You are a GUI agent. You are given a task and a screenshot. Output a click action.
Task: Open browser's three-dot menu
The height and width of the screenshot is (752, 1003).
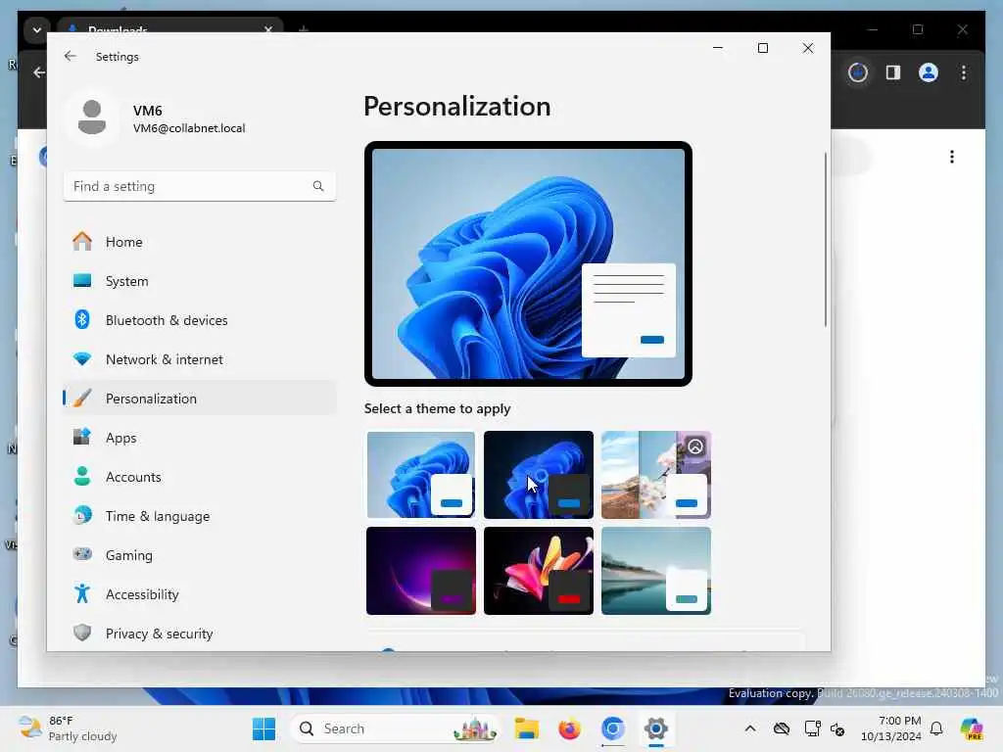pyautogui.click(x=964, y=72)
